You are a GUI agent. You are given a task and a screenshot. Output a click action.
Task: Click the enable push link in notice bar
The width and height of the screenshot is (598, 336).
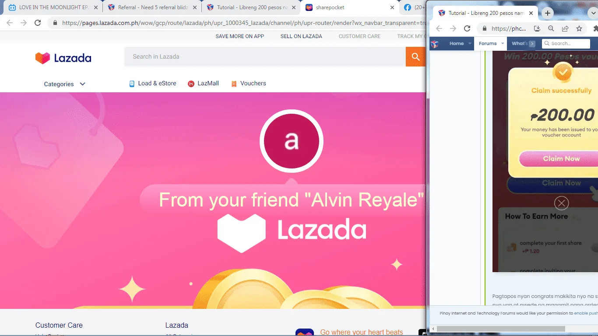[x=586, y=313]
